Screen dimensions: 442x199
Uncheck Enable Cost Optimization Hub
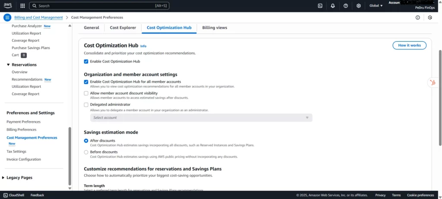(86, 62)
